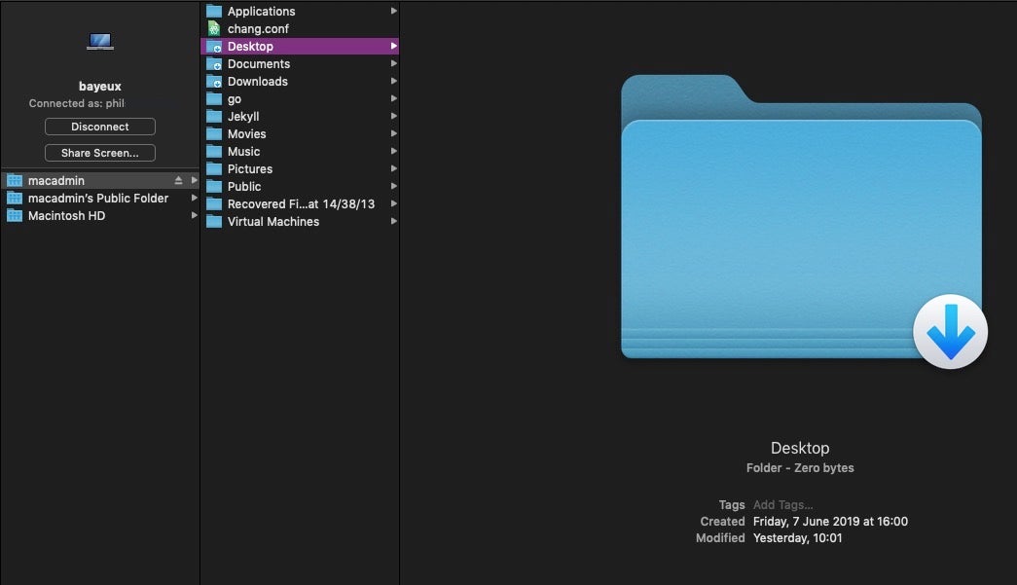The image size is (1017, 585).
Task: Click the bayeux computer icon
Action: tap(99, 42)
